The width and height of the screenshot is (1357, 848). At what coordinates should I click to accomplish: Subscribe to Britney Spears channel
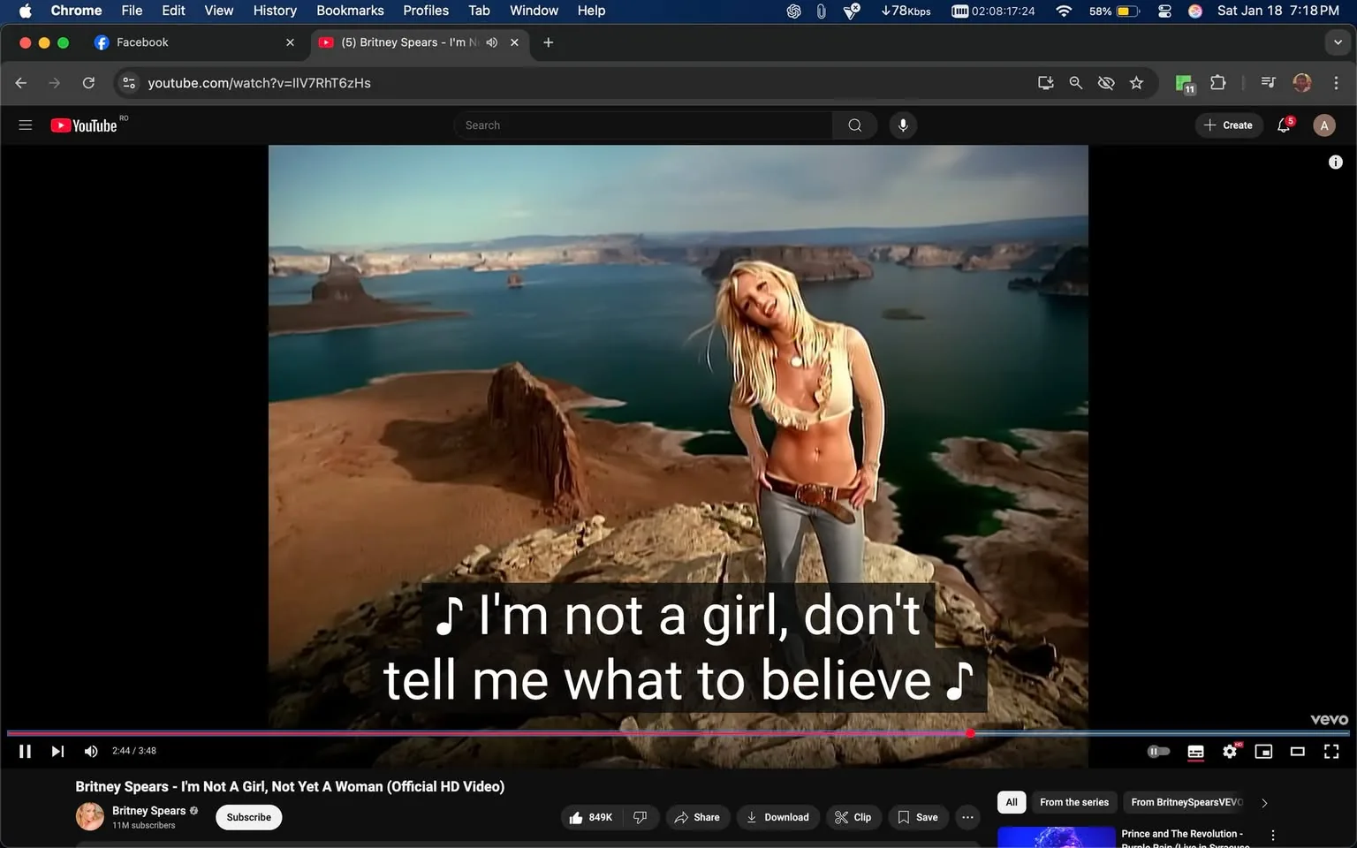click(248, 817)
